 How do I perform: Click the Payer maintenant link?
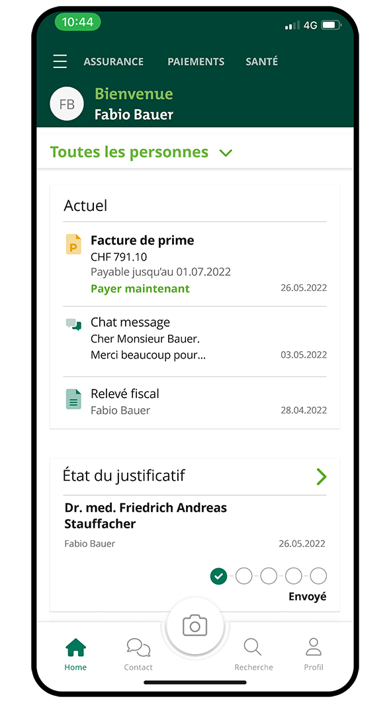pos(140,288)
